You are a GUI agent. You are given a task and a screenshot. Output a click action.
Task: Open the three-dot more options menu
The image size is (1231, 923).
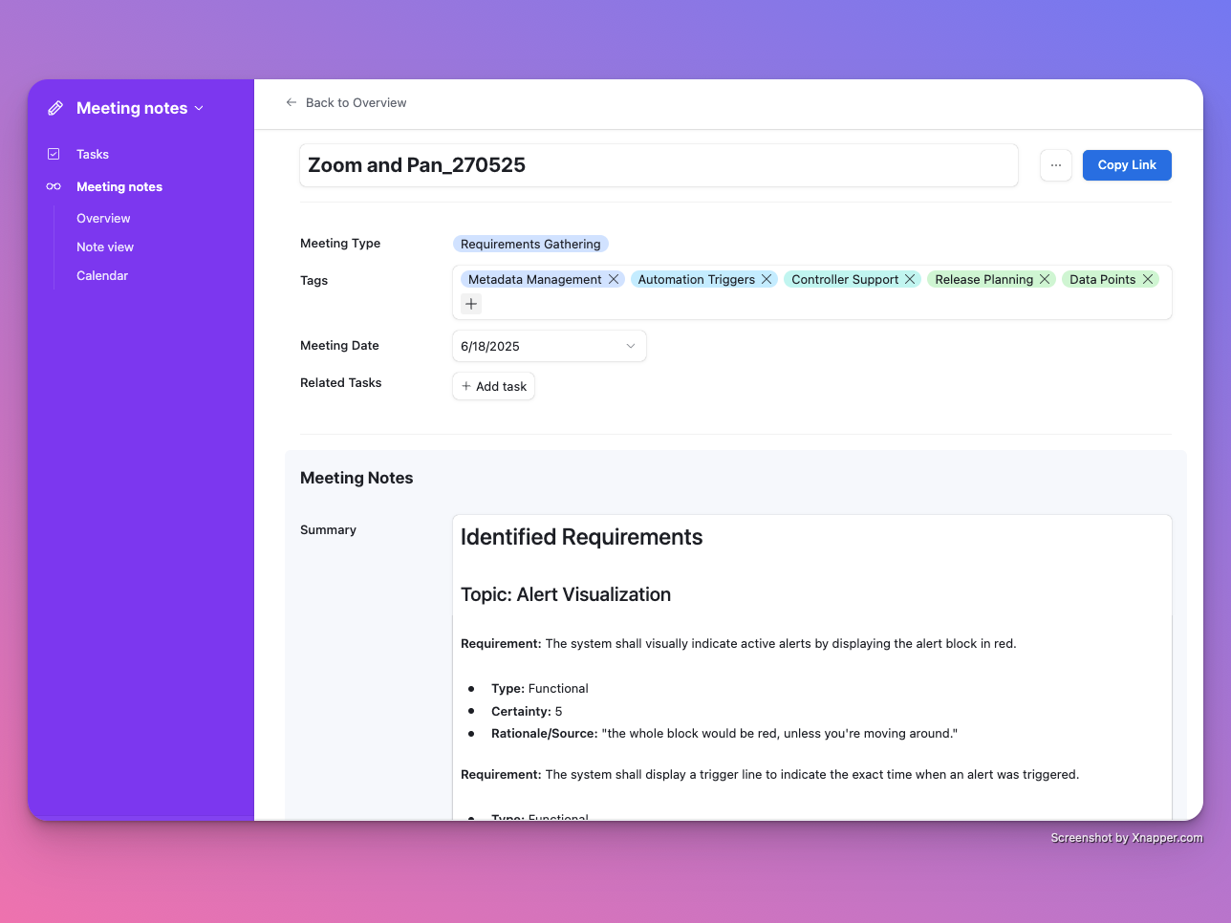pos(1055,165)
